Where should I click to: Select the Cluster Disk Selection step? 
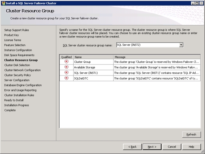[x=17, y=65]
